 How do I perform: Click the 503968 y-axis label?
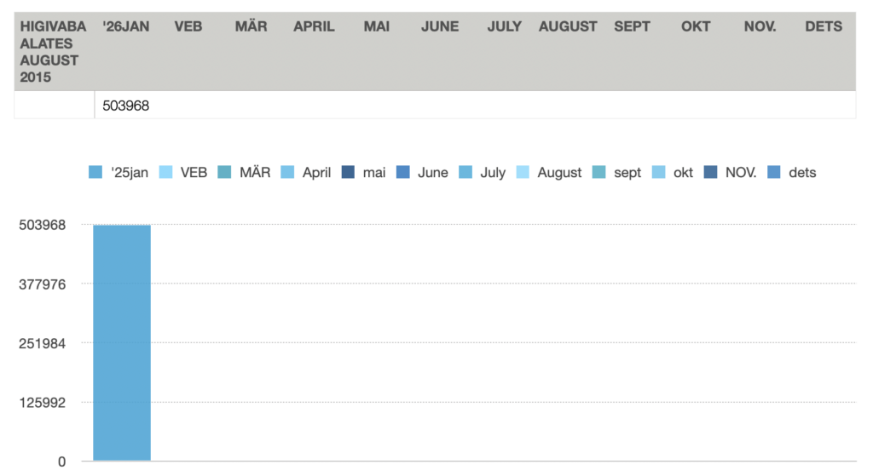(x=43, y=225)
